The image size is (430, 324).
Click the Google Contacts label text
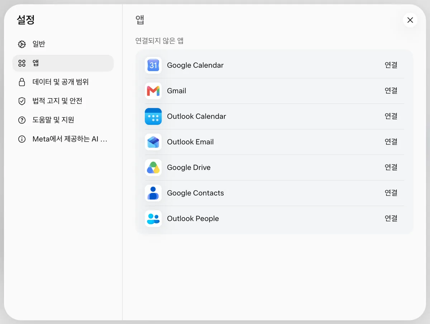[195, 193]
